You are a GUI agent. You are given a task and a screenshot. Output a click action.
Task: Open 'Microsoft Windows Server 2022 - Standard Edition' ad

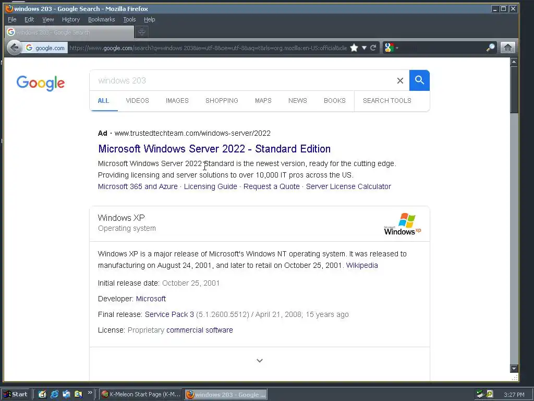(x=214, y=149)
